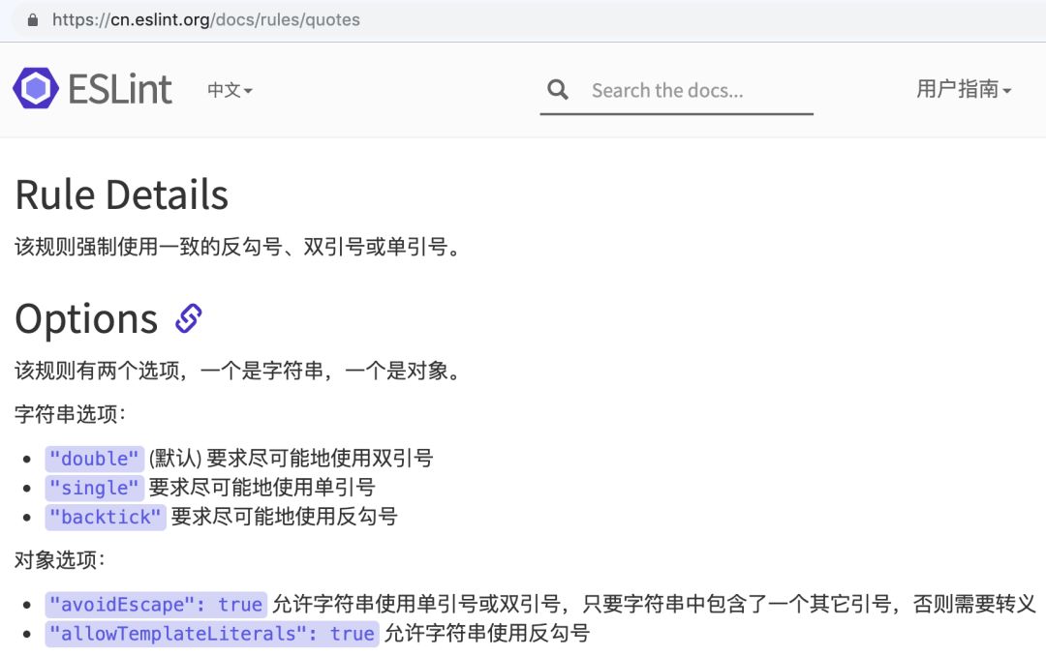The width and height of the screenshot is (1046, 656).
Task: Click the Options heading anchor link icon
Action: (189, 318)
